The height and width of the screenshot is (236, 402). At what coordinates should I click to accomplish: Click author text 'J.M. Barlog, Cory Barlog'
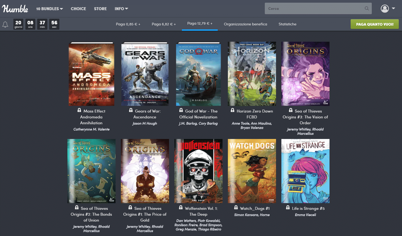click(198, 123)
